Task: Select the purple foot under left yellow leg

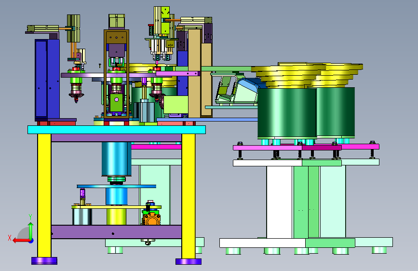Action: 44,260
